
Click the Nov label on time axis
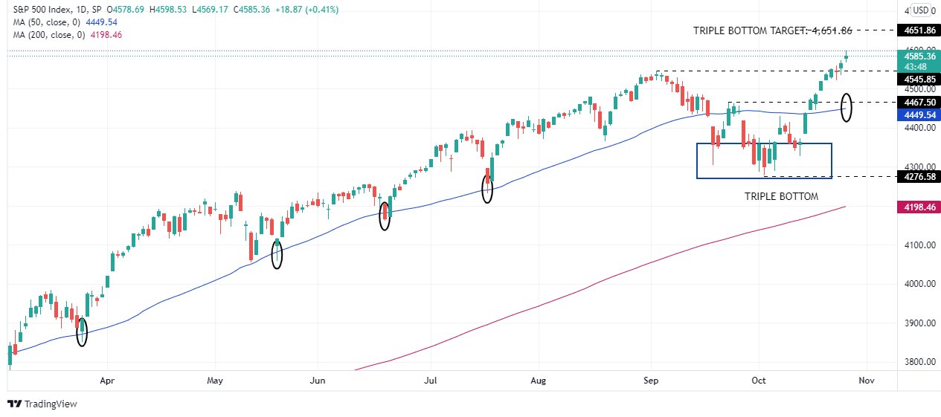point(865,381)
